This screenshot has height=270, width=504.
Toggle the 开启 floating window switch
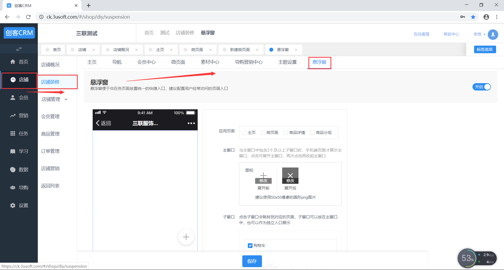point(482,87)
